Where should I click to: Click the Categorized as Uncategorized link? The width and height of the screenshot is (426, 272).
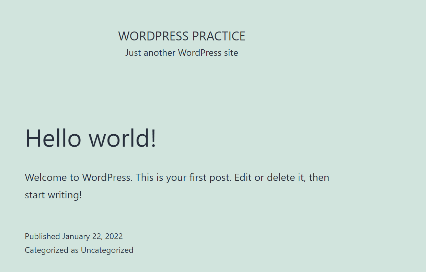[x=107, y=250]
